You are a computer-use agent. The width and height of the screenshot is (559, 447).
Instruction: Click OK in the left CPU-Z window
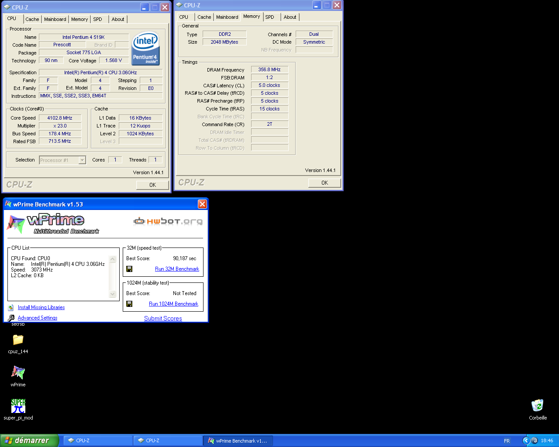point(152,185)
